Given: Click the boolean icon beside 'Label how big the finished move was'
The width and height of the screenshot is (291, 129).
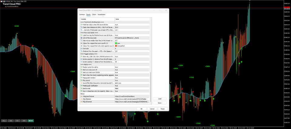Looking at the screenshot, I should tap(81, 35).
